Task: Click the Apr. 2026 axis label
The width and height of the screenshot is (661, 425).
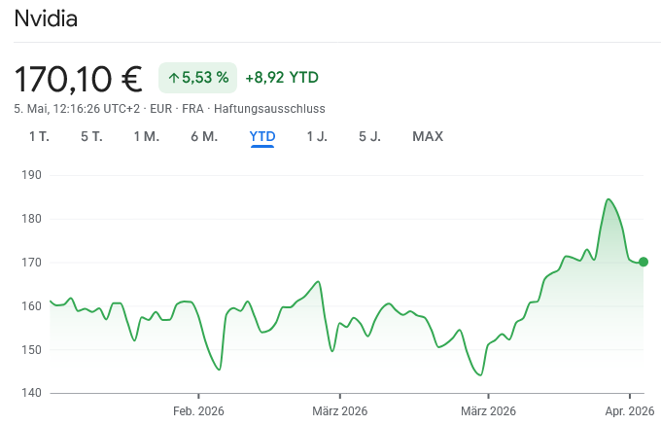Action: tap(630, 411)
